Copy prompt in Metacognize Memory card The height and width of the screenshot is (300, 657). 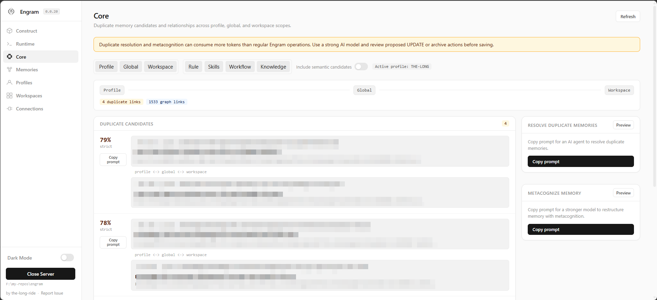tap(581, 229)
